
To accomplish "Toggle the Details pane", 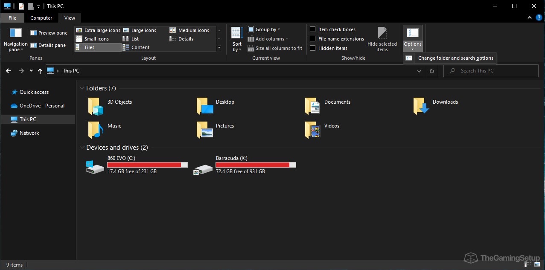I will [48, 45].
